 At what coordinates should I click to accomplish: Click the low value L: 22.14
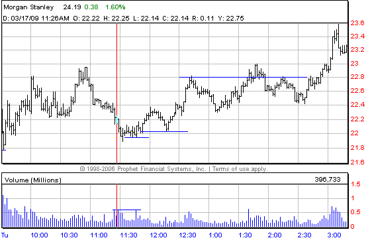[146, 19]
